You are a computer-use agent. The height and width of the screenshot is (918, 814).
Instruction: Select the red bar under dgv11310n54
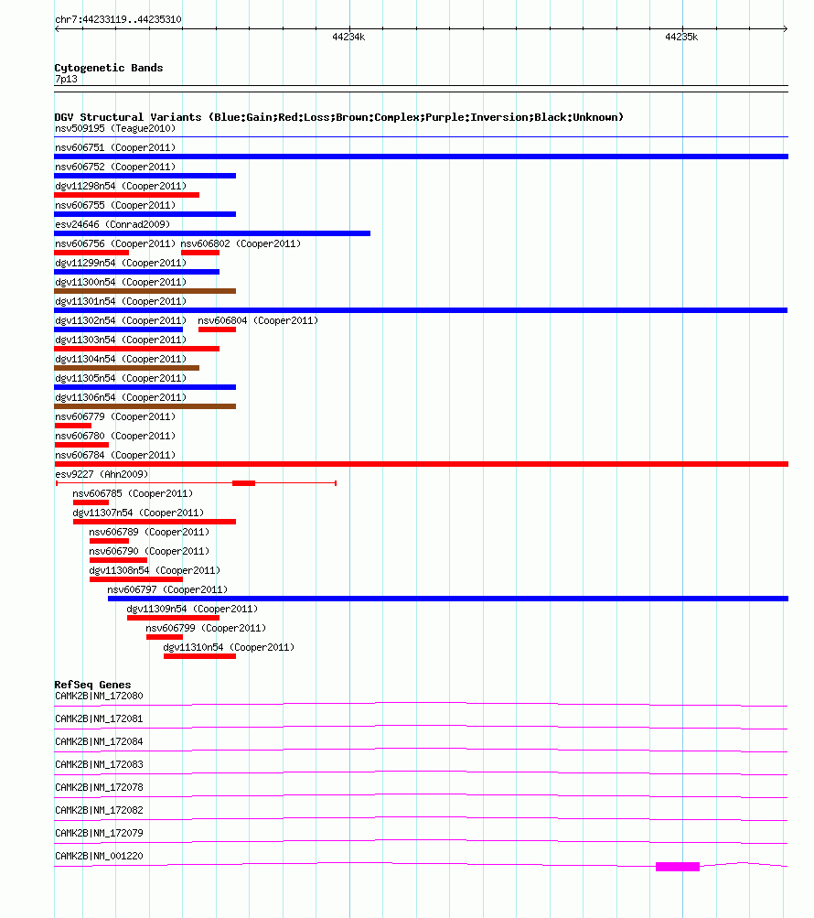[x=199, y=656]
